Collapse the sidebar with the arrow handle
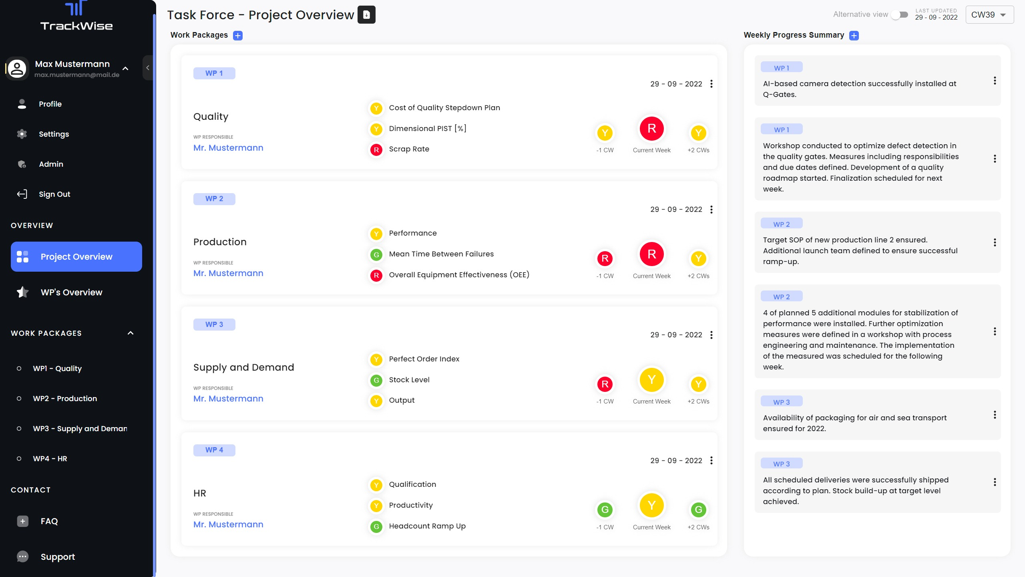 click(x=148, y=68)
